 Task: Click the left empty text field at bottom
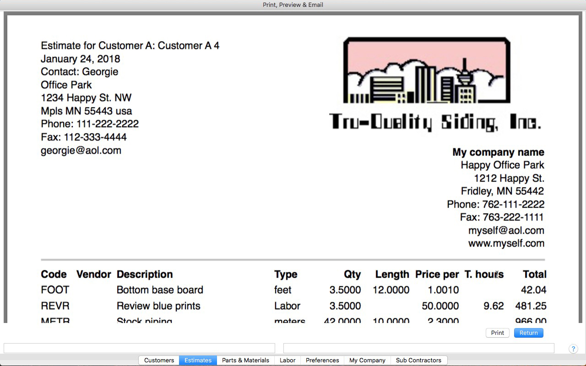pos(139,348)
